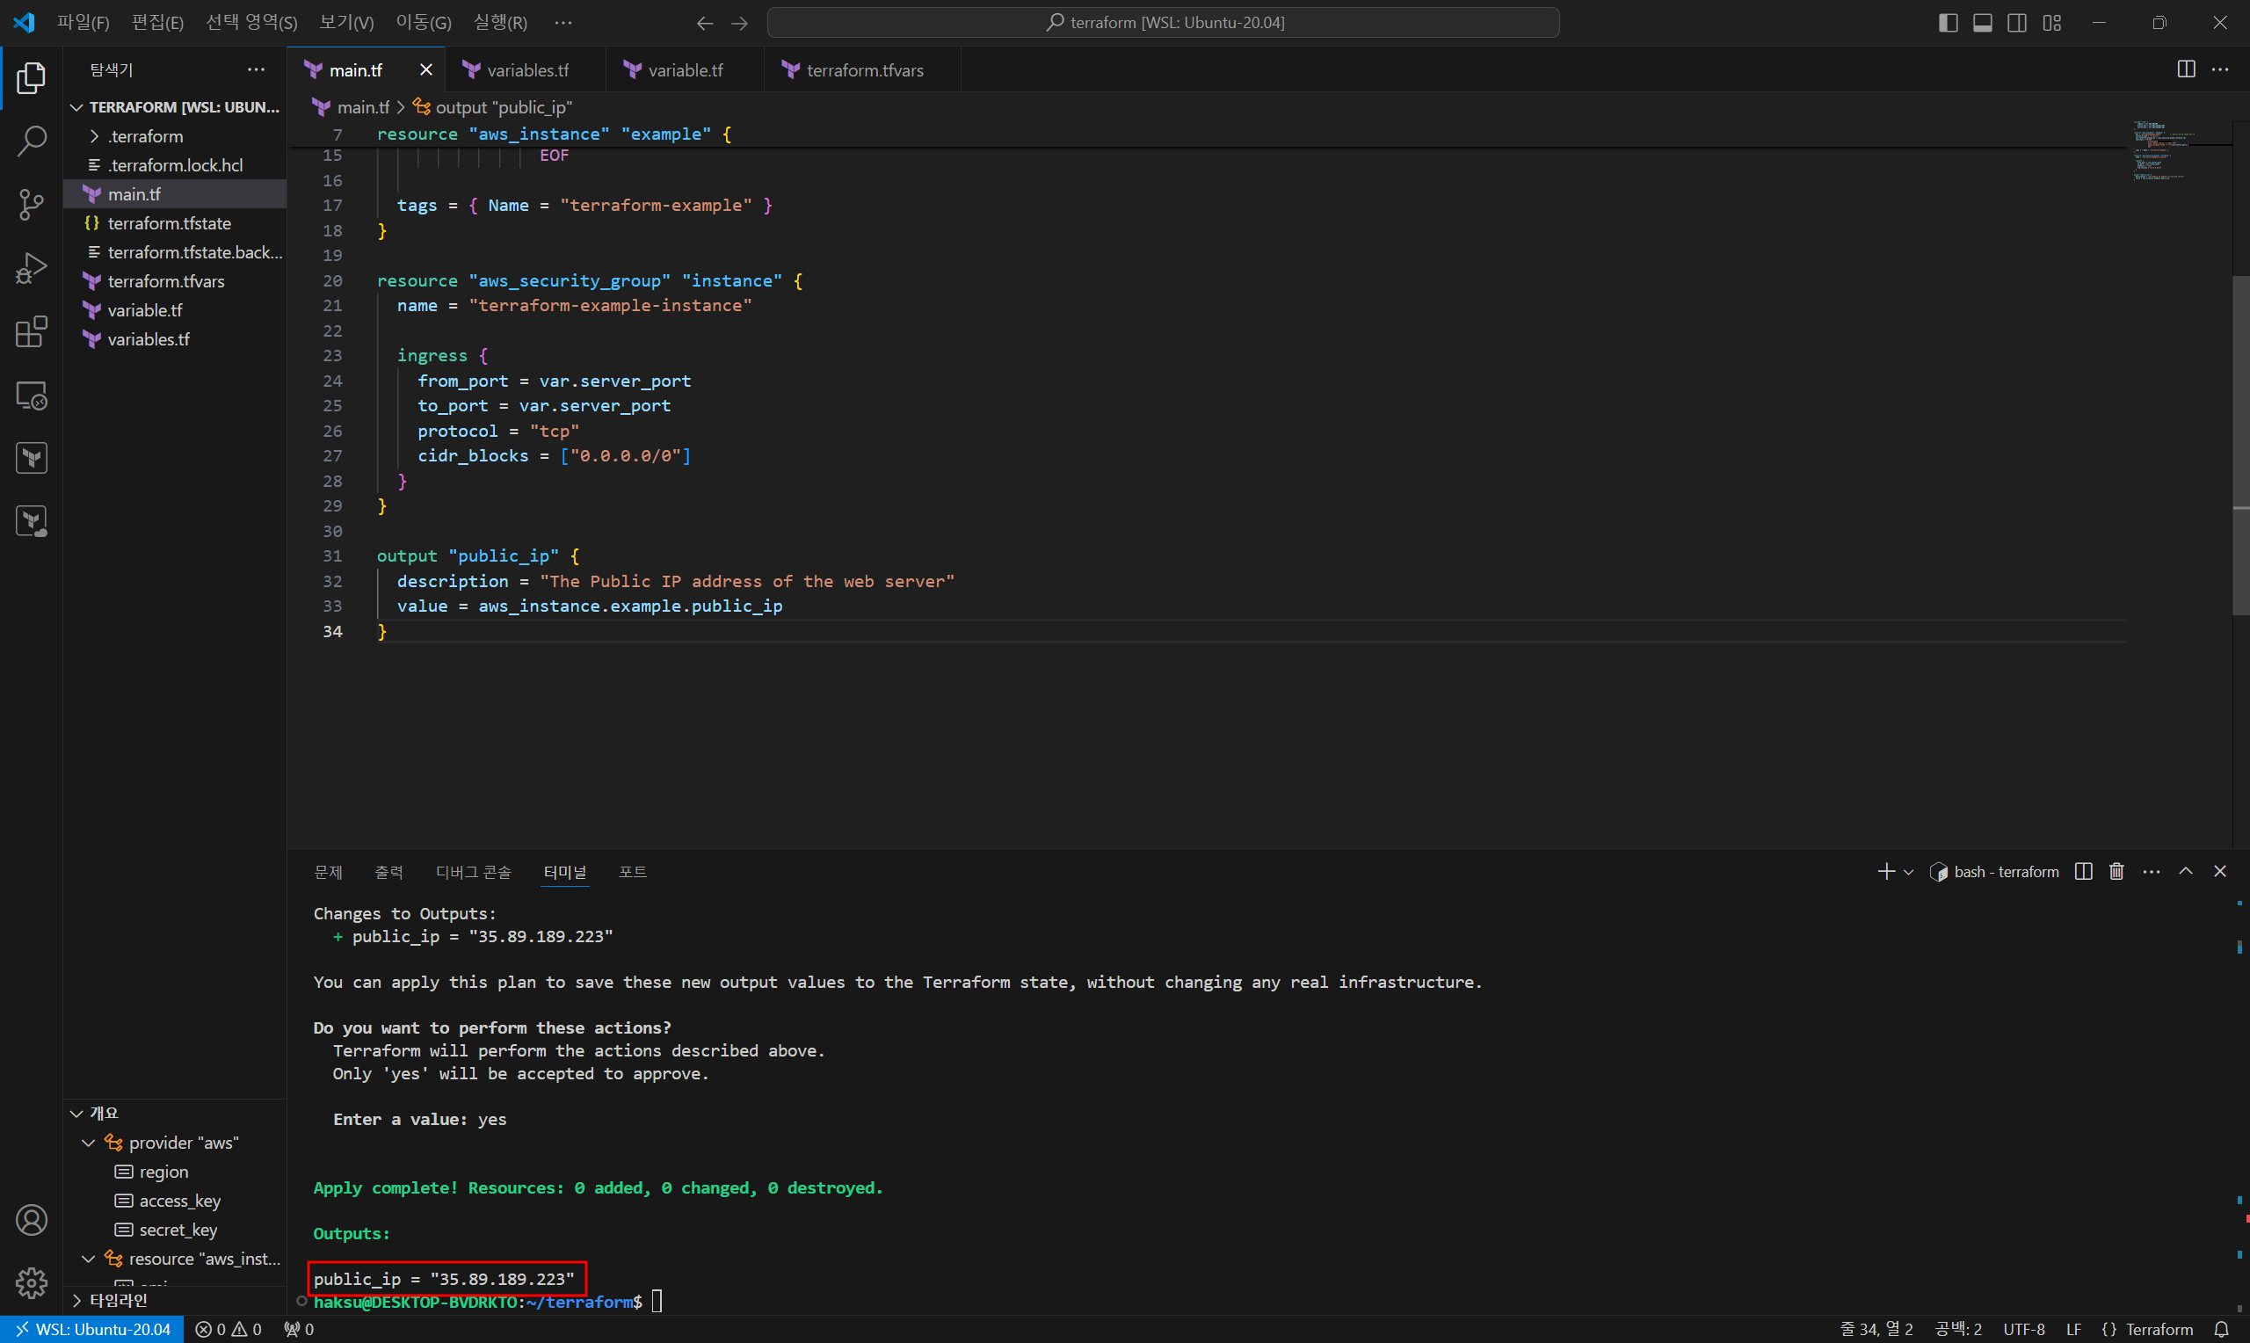This screenshot has width=2250, height=1343.
Task: Expand the .terraform folder
Action: (145, 136)
